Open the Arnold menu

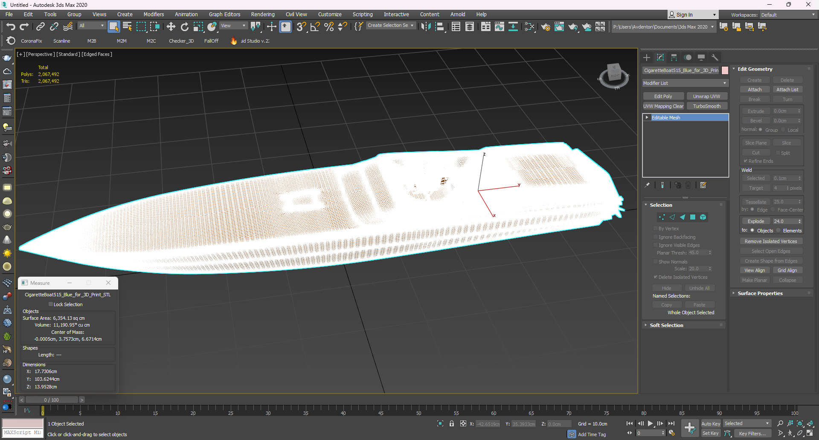(x=458, y=14)
